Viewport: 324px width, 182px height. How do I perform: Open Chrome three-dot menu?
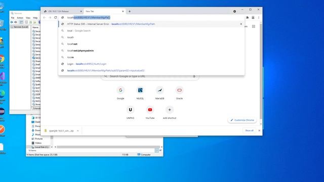(259, 18)
